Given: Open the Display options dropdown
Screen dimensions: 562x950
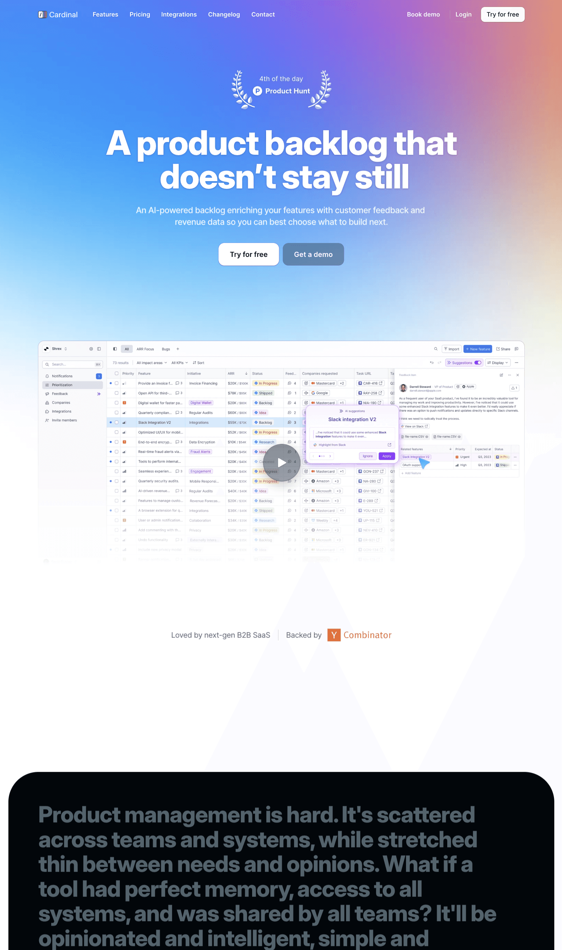Looking at the screenshot, I should tap(498, 363).
